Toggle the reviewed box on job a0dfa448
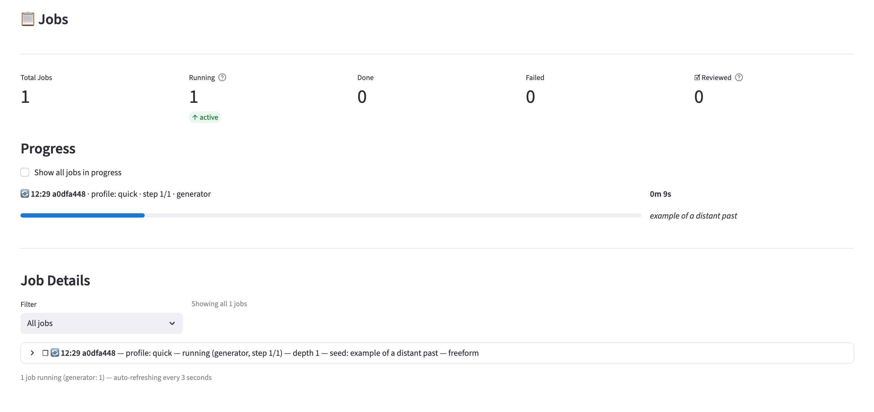The image size is (874, 412). coord(45,353)
